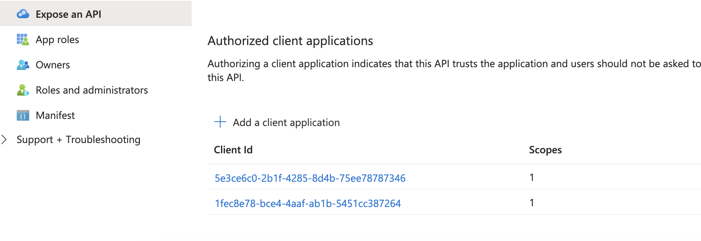
Task: Open client ID starting with 5e3ce6c0
Action: click(310, 178)
